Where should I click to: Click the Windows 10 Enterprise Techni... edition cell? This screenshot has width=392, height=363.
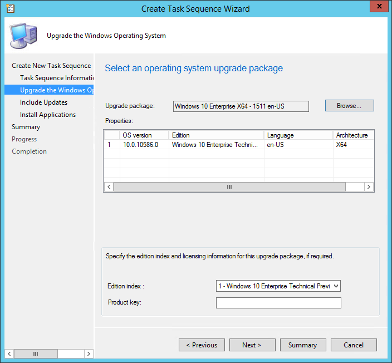pyautogui.click(x=215, y=145)
